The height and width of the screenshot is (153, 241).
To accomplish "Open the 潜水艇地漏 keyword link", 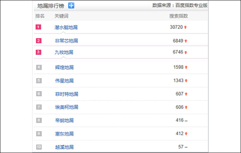I will (x=66, y=27).
